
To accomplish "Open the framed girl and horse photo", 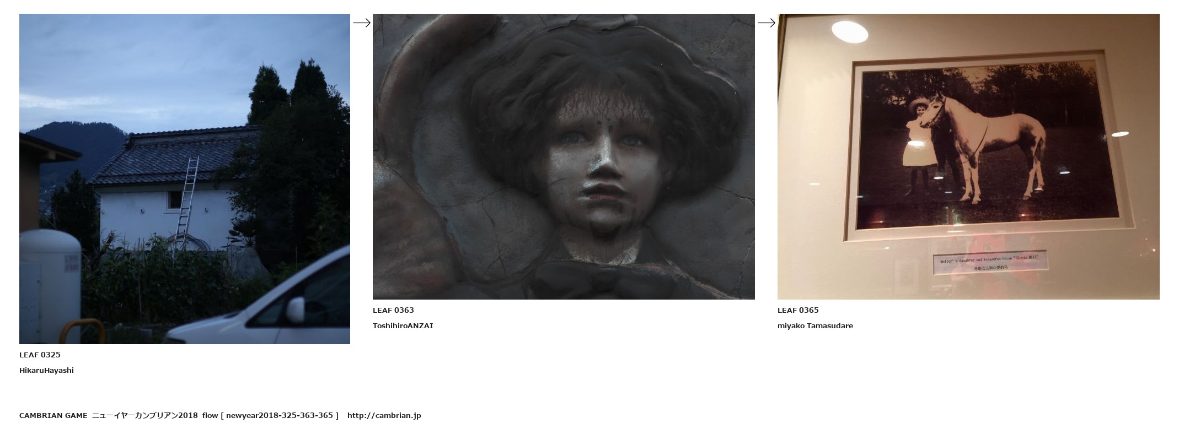I will (968, 156).
